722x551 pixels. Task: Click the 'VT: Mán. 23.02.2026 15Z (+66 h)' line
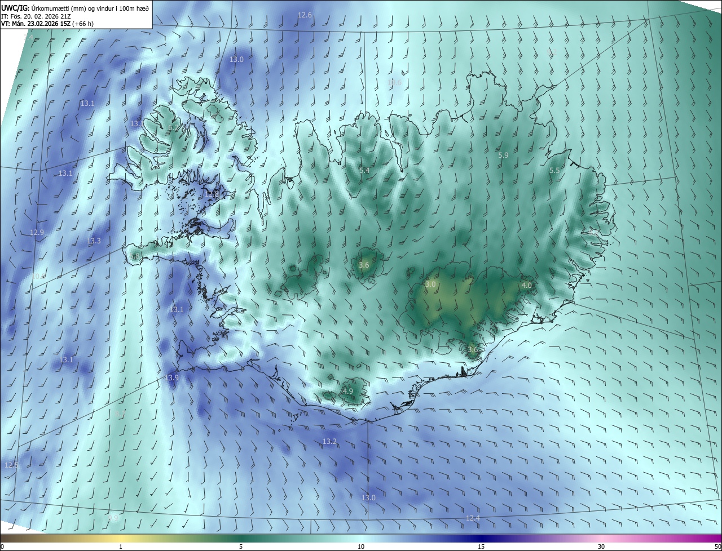(x=47, y=24)
